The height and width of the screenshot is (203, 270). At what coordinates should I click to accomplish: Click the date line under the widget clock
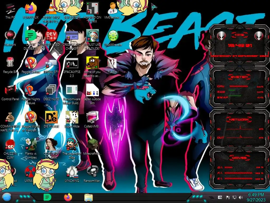tap(240, 56)
